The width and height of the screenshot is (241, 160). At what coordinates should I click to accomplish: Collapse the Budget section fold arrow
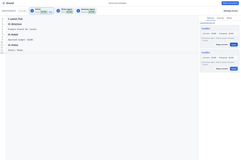(x=4, y=35)
